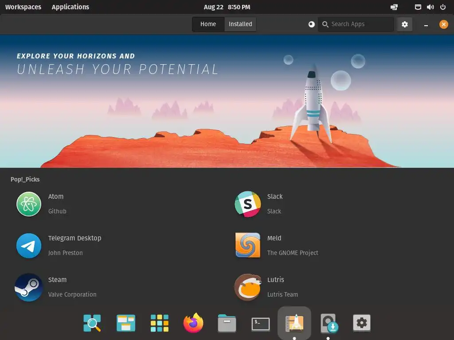Open the power menu icon in top panel
Screen dimensions: 454x340
[x=443, y=7]
